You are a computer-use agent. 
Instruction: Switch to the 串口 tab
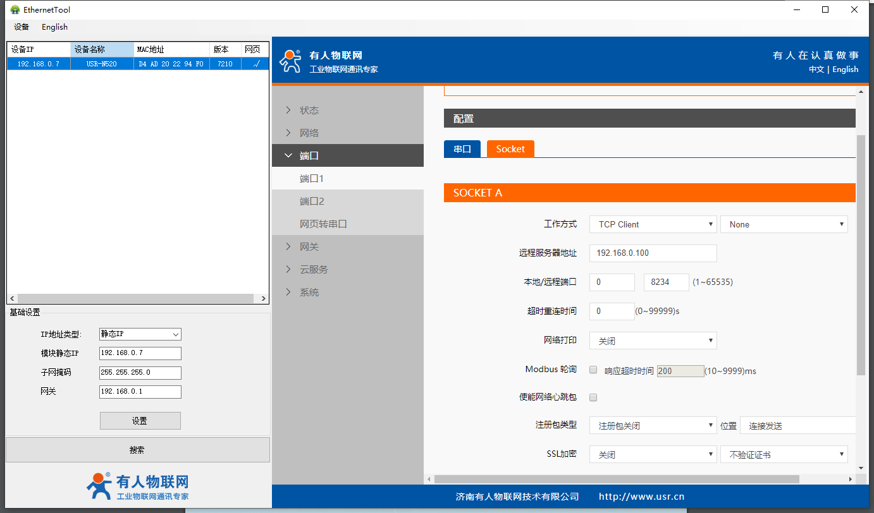(462, 149)
